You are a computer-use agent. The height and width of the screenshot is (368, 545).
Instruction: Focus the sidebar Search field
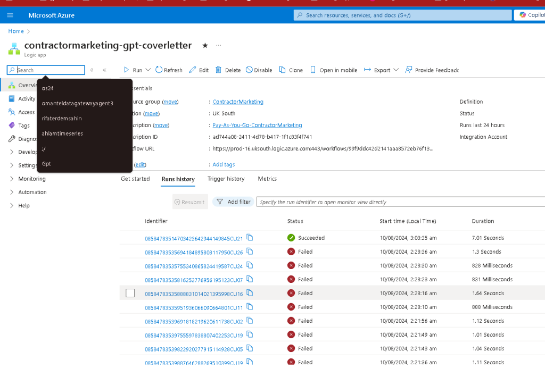(46, 70)
